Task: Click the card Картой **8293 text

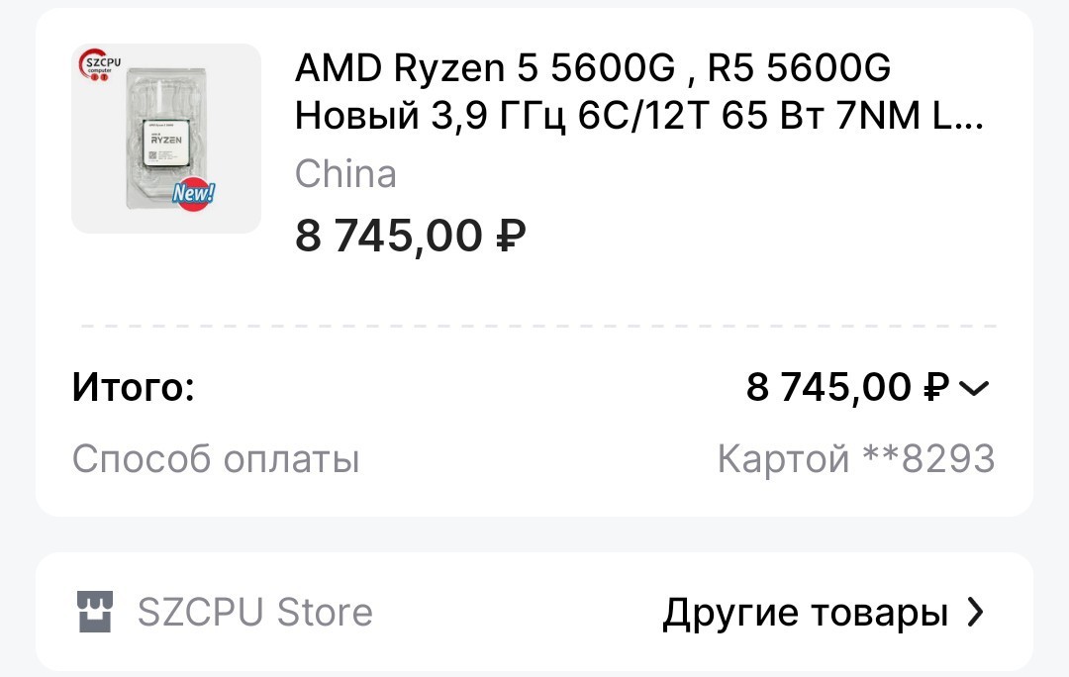Action: [x=856, y=458]
